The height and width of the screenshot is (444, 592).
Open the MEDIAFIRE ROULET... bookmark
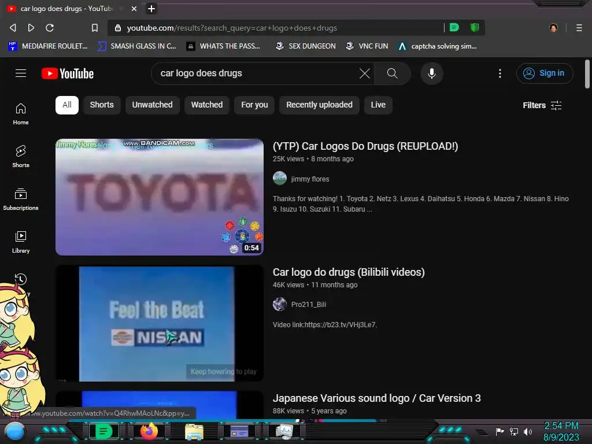(48, 46)
